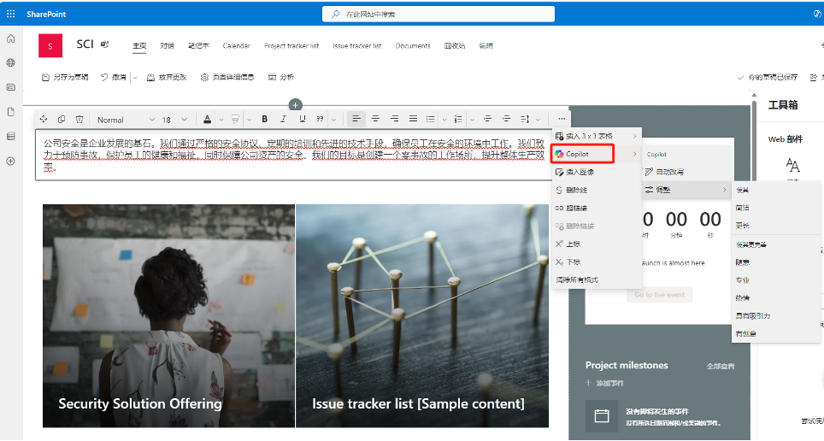Viewport: 824px width, 441px height.
Task: Delete the web part with trash icon
Action: (x=79, y=119)
